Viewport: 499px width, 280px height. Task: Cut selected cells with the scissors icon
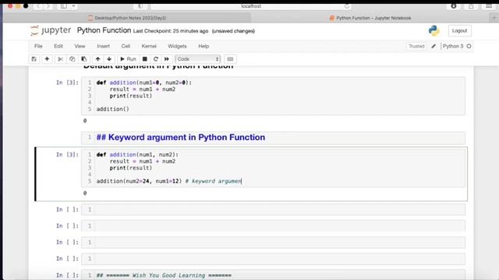click(x=60, y=59)
